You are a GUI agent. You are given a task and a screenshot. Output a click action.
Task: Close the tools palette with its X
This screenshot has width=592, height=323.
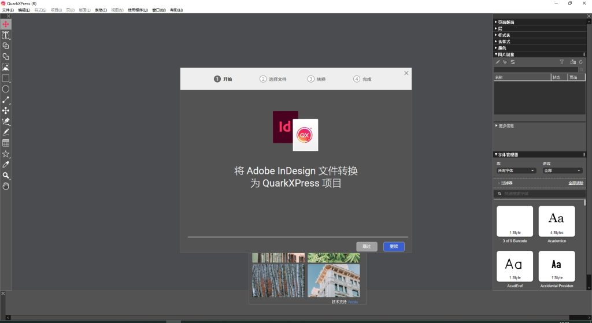pos(8,16)
